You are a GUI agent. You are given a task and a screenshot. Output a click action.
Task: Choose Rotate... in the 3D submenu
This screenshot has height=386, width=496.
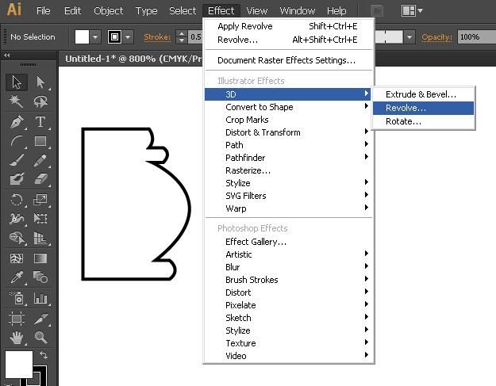click(x=423, y=121)
